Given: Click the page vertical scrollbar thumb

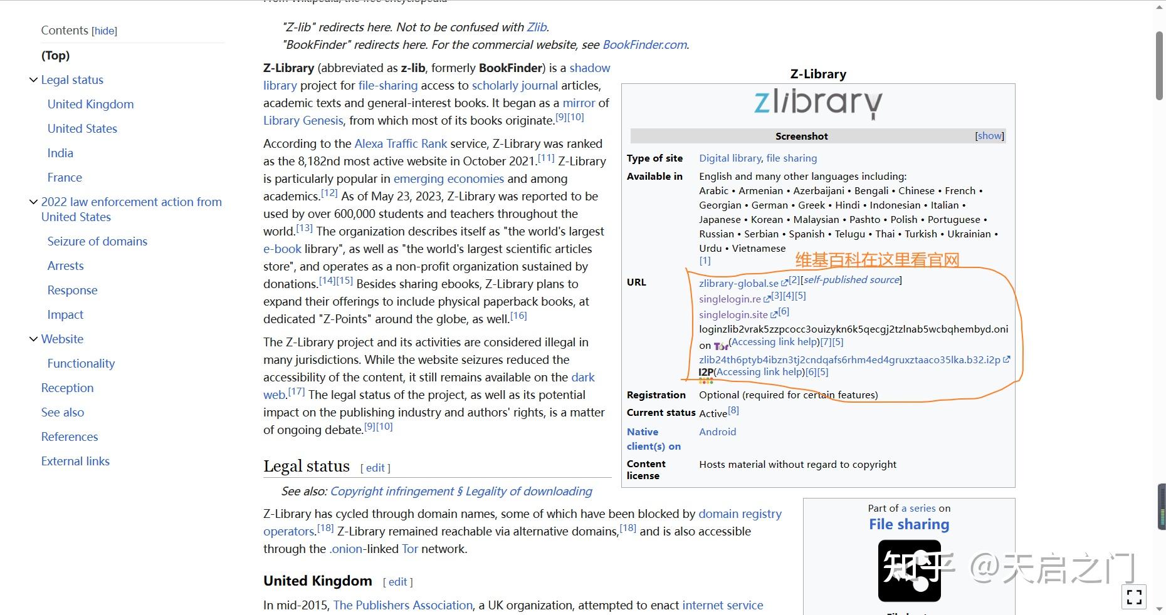Looking at the screenshot, I should click(x=1160, y=66).
